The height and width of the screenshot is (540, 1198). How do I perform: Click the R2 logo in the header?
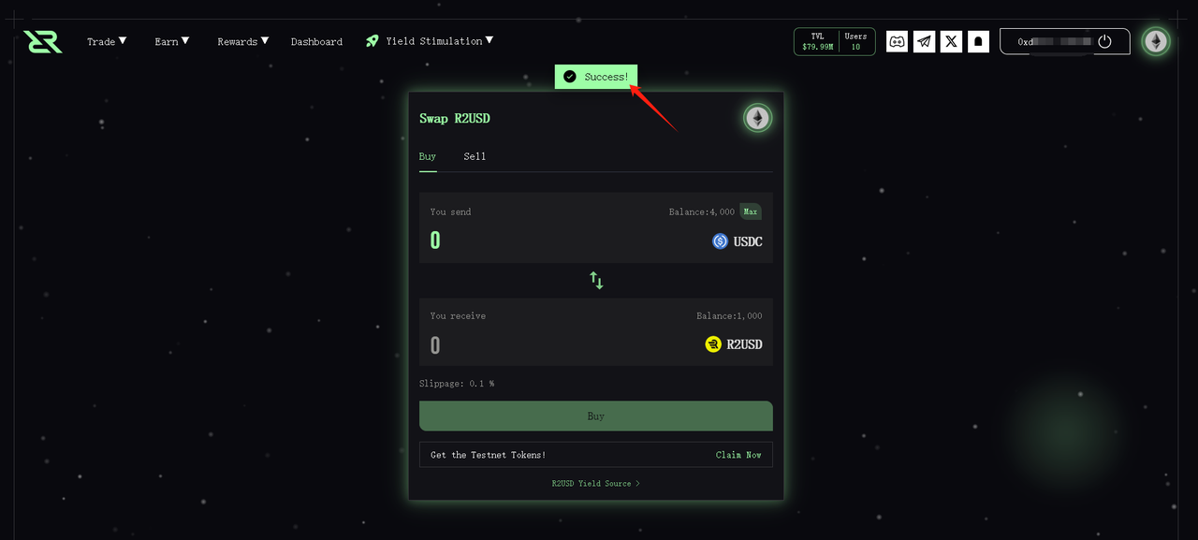click(43, 41)
